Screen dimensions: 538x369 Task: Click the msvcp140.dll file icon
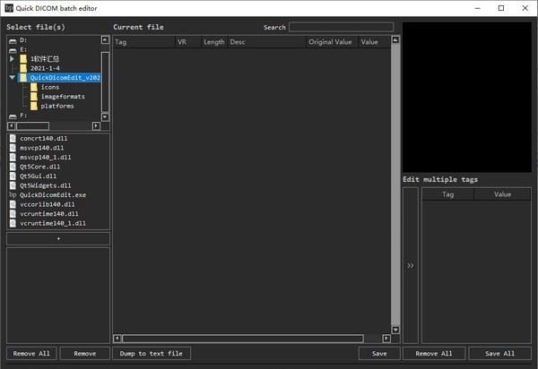[13, 148]
